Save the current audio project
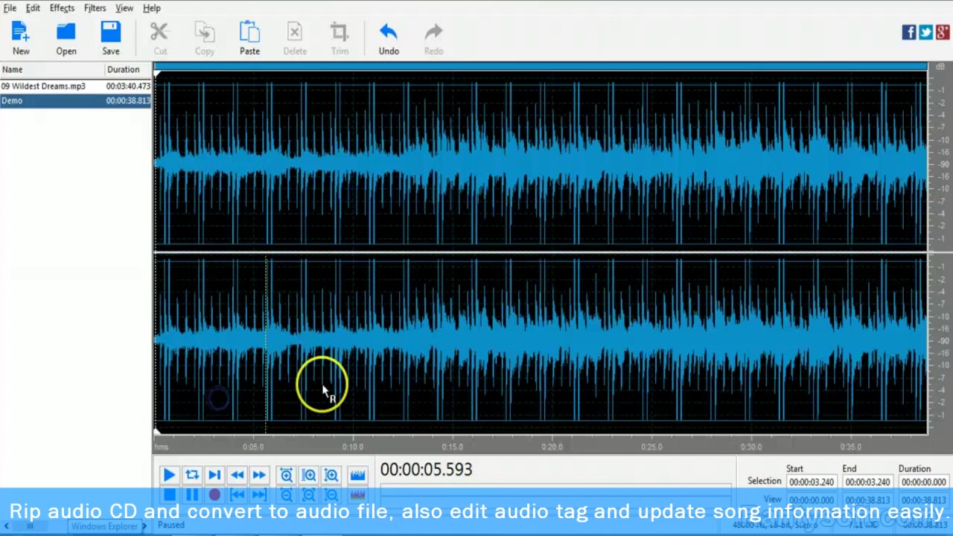This screenshot has height=536, width=953. click(110, 39)
